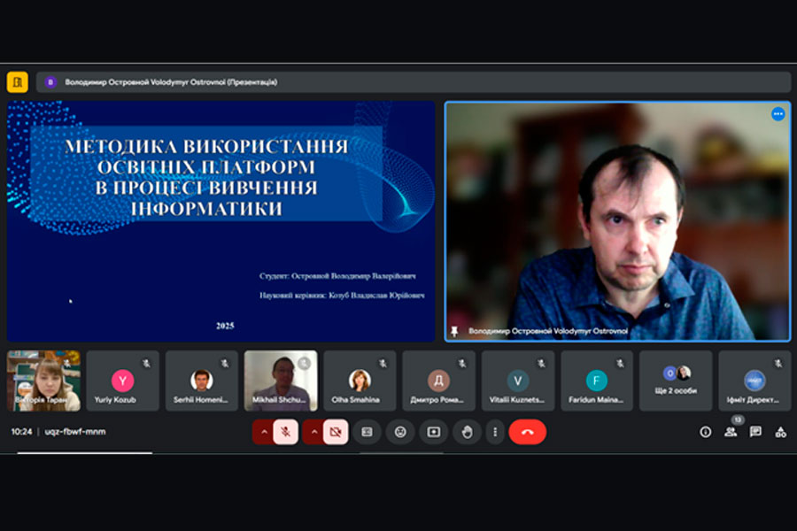Open options on Volodymyr Ostrovnoi's video tile

(778, 114)
